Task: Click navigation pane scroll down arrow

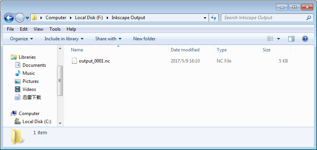Action: (x=60, y=123)
